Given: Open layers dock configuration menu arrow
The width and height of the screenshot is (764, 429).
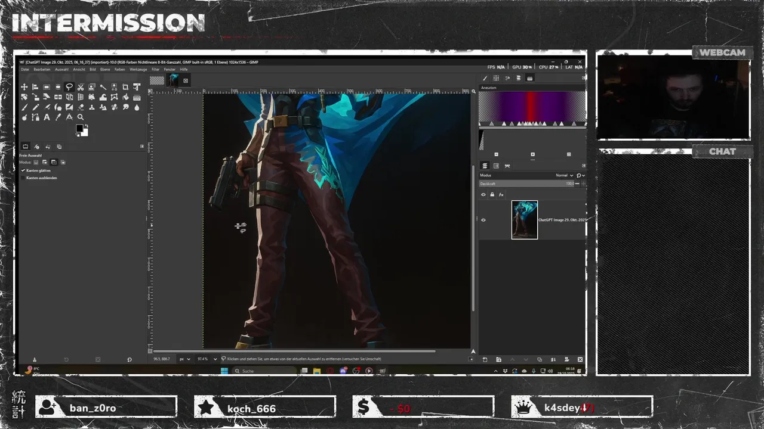Looking at the screenshot, I should click(x=584, y=166).
